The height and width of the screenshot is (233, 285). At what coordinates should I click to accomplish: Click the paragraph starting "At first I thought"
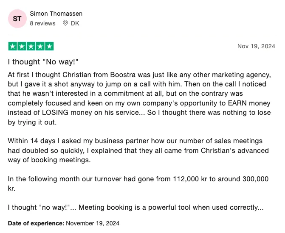point(139,98)
